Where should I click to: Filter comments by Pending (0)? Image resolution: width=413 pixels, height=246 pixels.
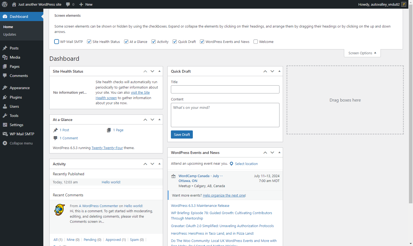pyautogui.click(x=92, y=240)
